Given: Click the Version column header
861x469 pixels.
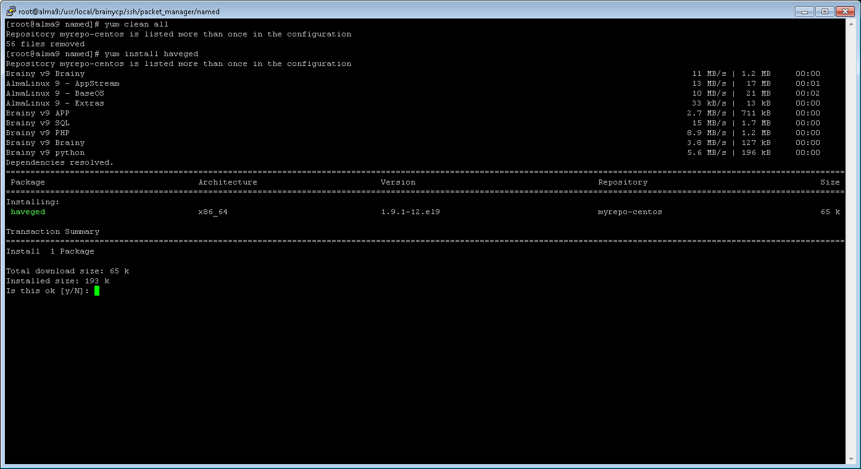Looking at the screenshot, I should coord(397,182).
